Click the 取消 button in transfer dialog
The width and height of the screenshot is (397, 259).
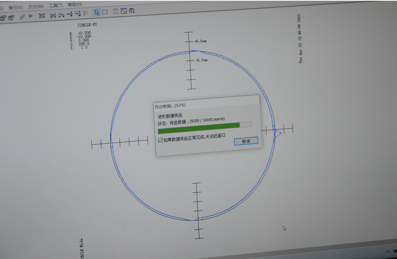246,141
